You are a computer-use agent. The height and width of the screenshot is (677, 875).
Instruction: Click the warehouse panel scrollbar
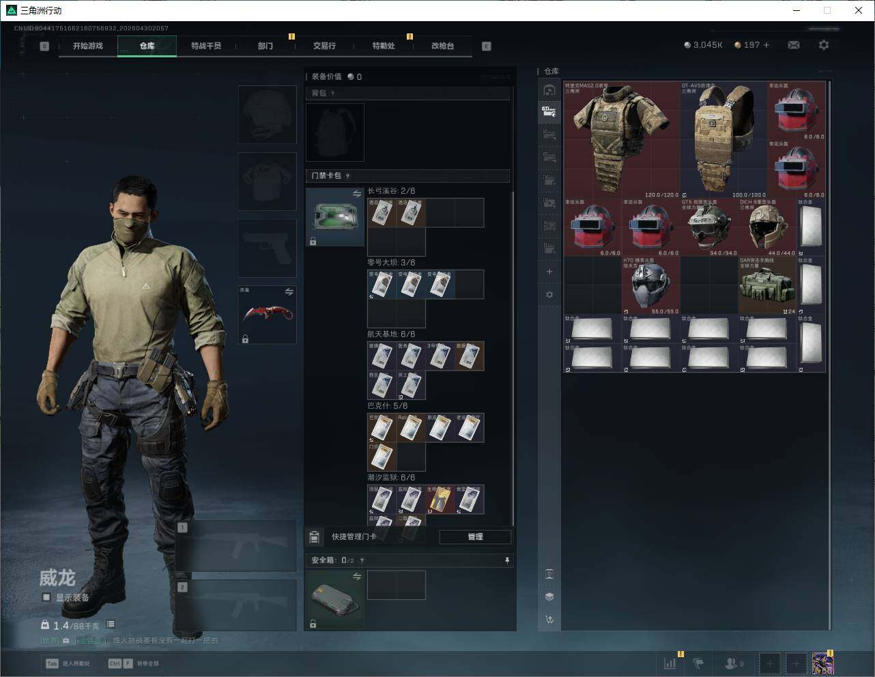click(829, 355)
